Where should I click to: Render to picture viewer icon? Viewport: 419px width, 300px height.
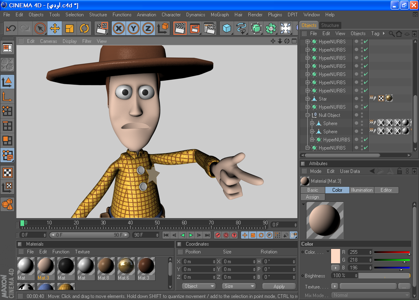tap(195, 28)
